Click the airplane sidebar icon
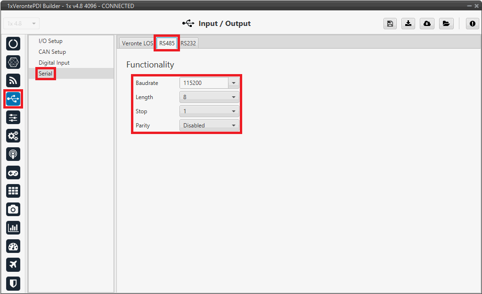 13,264
